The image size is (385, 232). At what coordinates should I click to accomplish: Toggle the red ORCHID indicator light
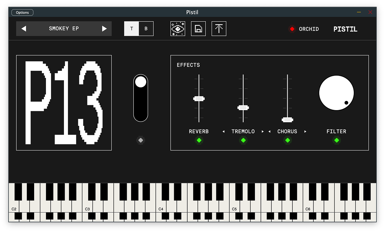(292, 29)
